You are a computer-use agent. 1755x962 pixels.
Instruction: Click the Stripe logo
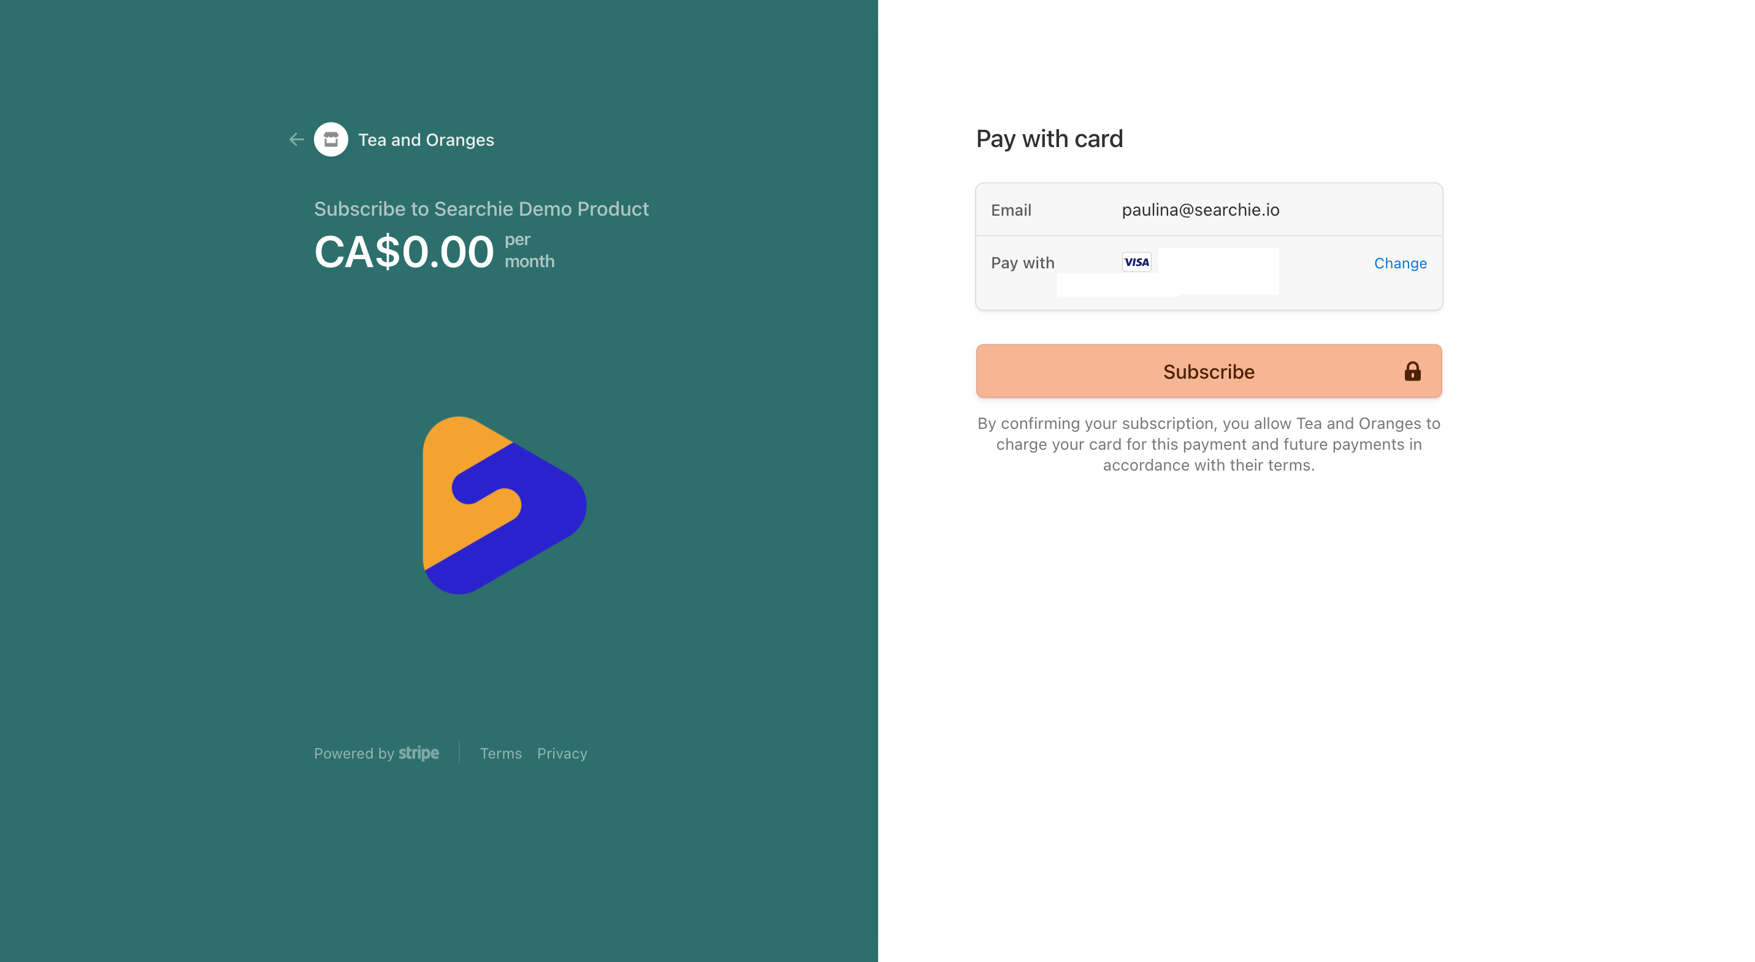click(x=419, y=753)
